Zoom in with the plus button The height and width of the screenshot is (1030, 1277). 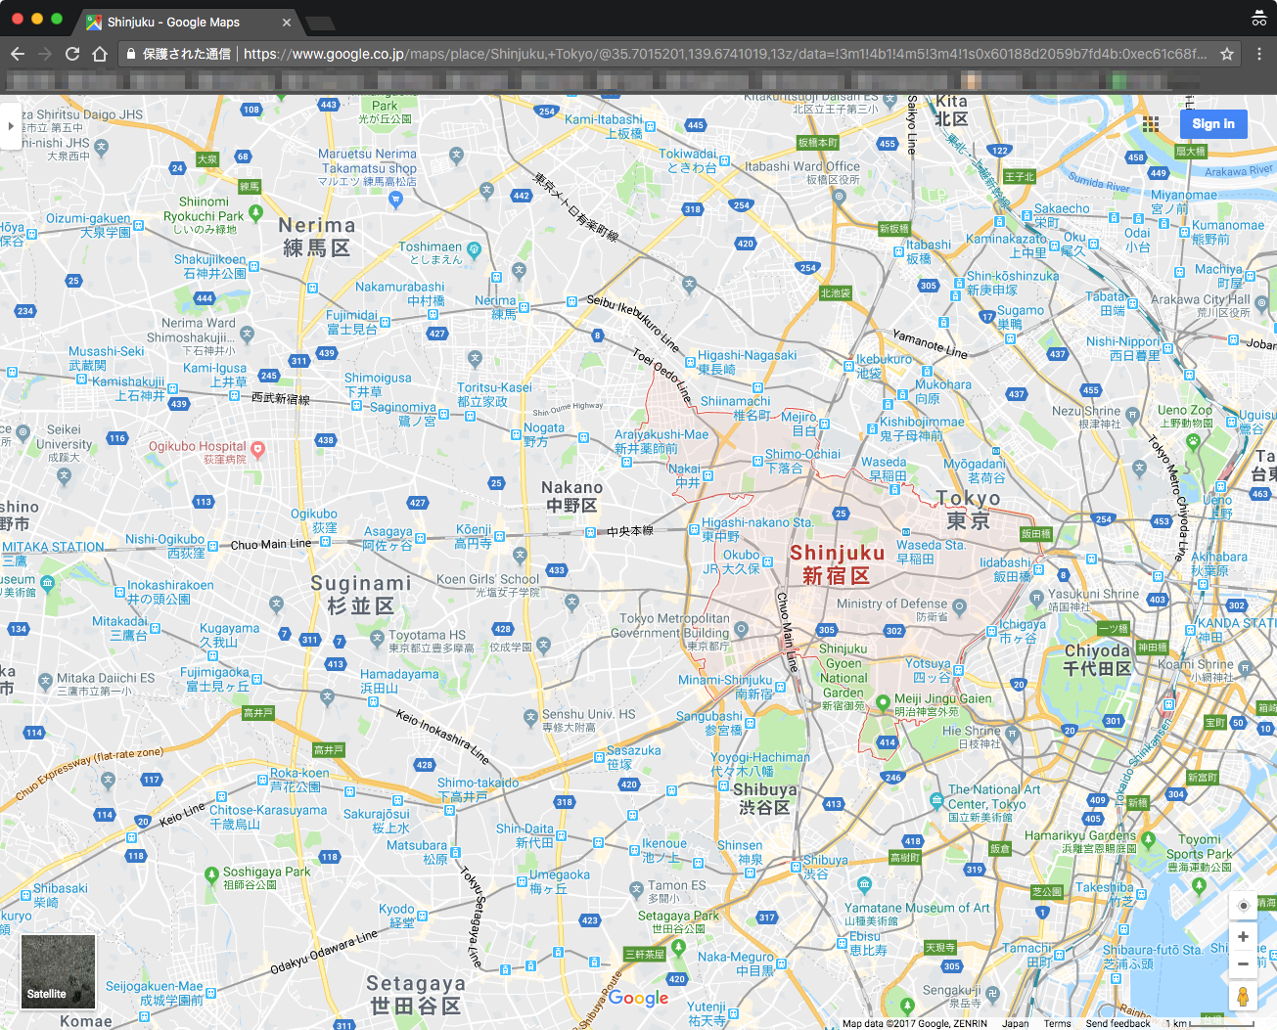pos(1243,936)
